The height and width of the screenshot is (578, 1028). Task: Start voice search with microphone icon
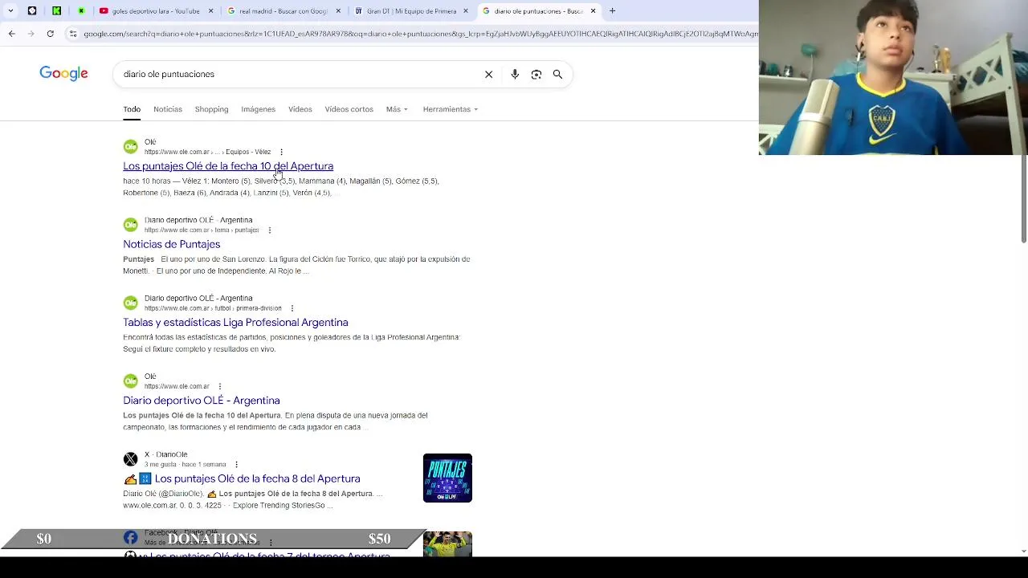coord(515,74)
